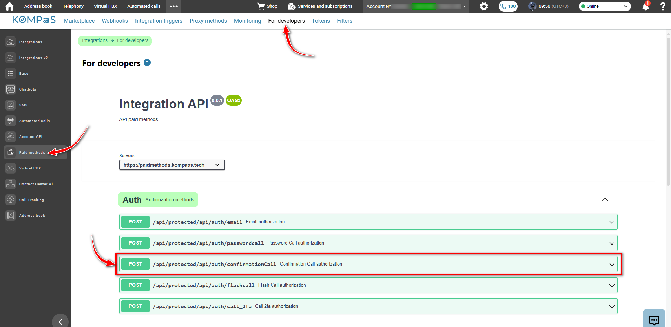This screenshot has height=327, width=671.
Task: Open the three-dots overflow menu in top bar
Action: tap(174, 6)
